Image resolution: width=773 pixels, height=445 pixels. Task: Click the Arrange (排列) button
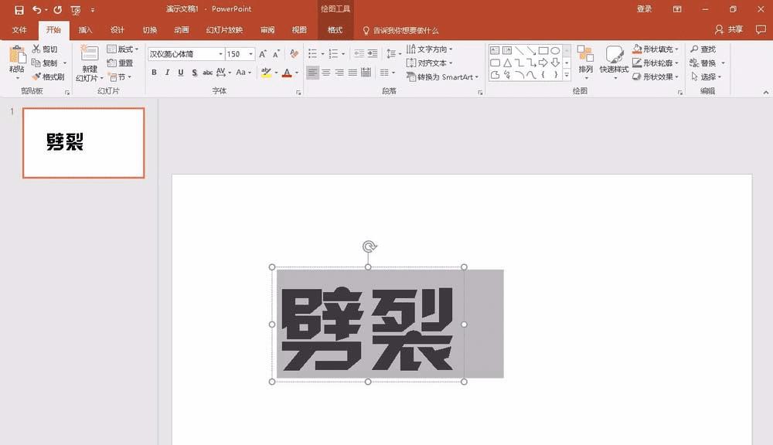pos(586,60)
